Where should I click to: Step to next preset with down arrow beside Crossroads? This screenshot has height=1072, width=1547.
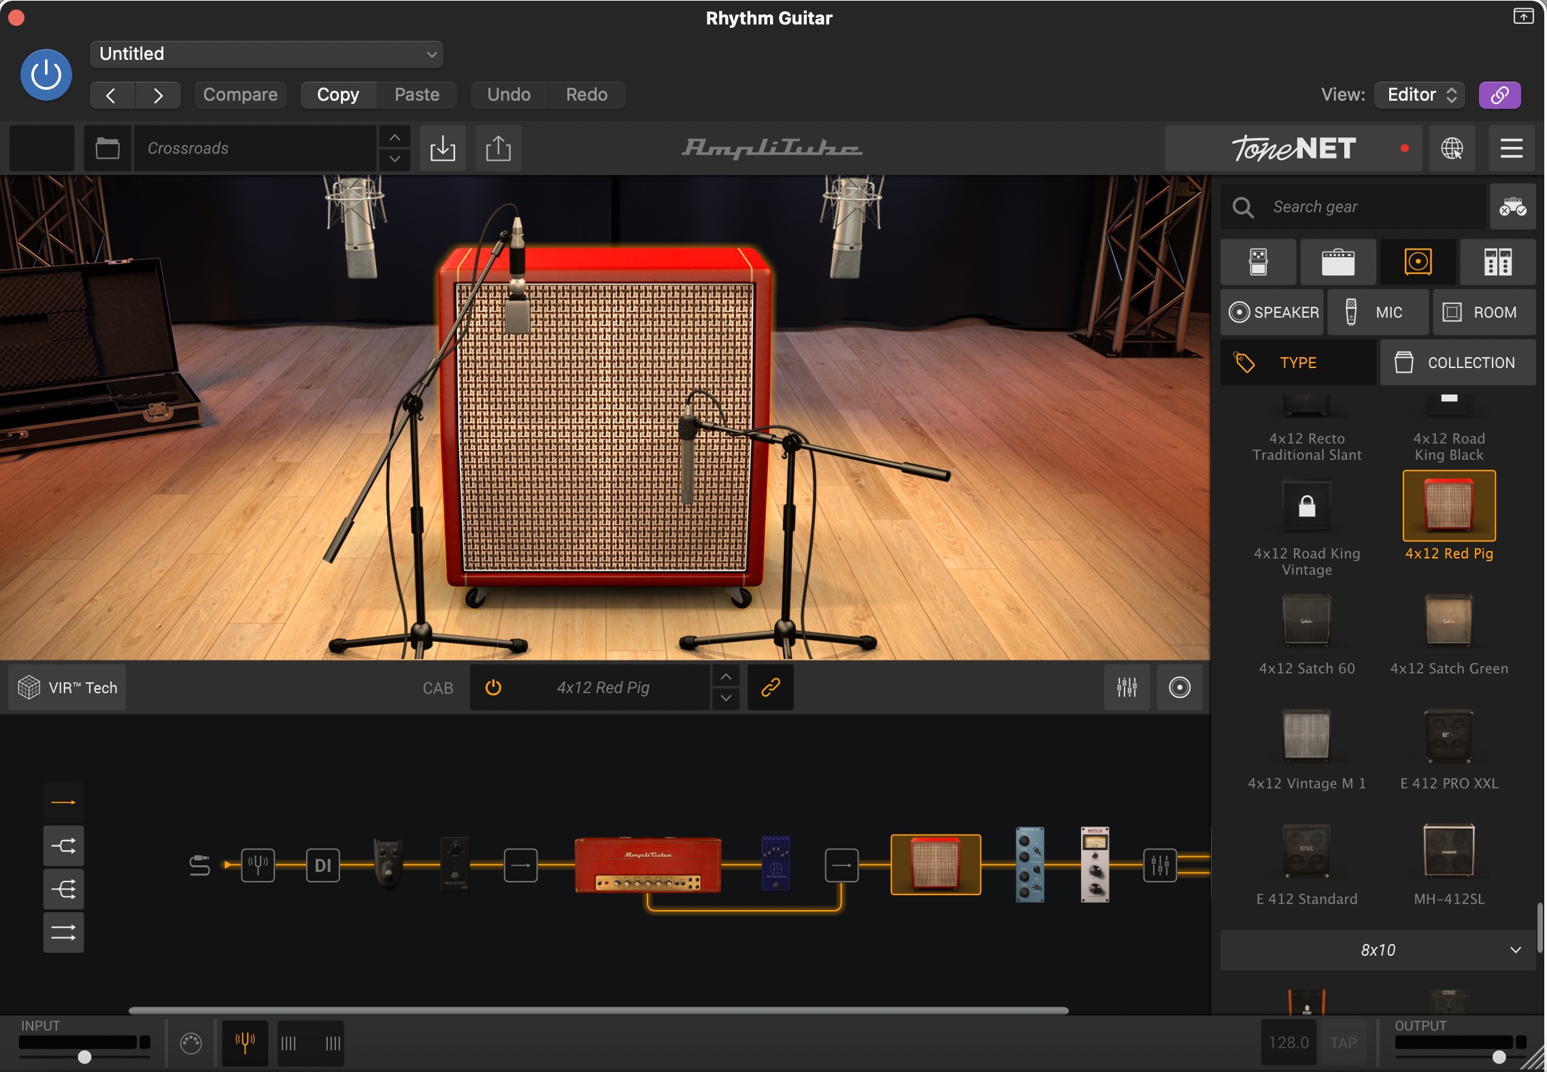pos(395,159)
